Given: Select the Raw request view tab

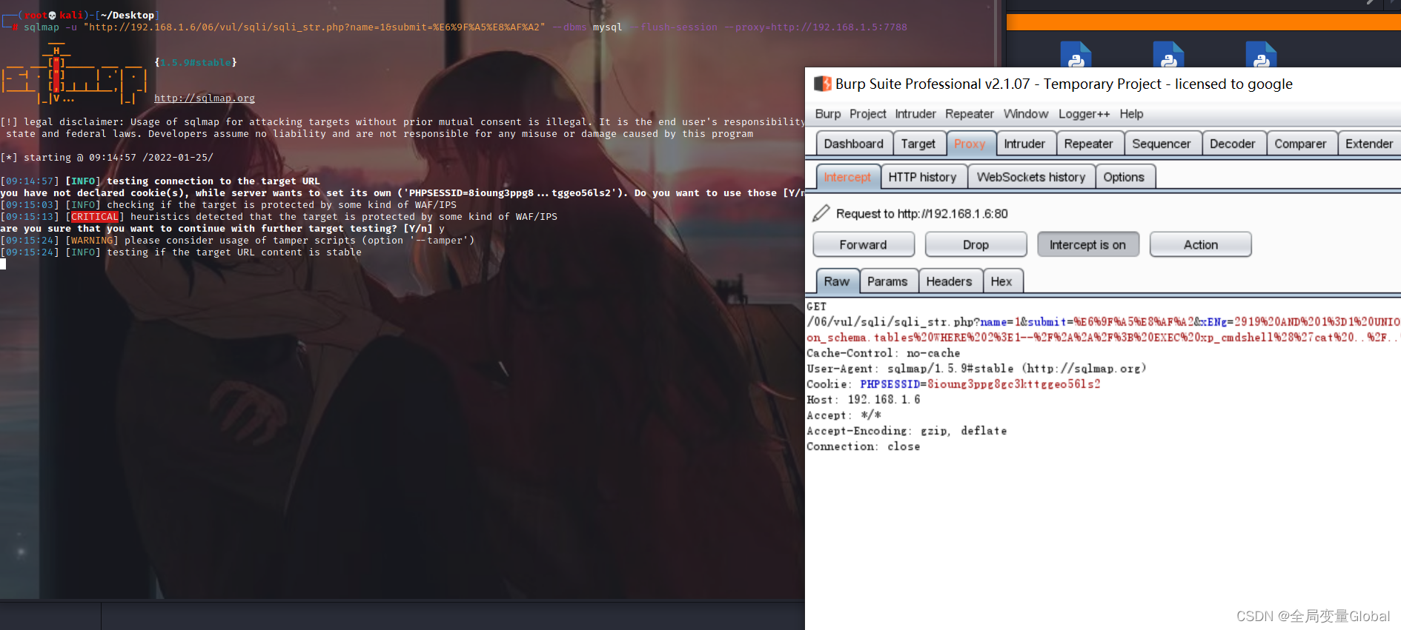Looking at the screenshot, I should click(837, 281).
